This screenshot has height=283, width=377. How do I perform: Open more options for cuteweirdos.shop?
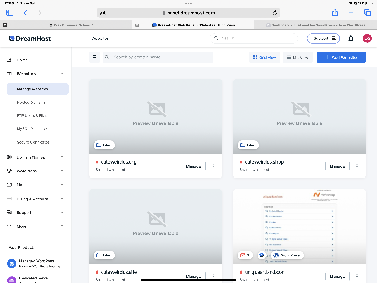tap(357, 166)
